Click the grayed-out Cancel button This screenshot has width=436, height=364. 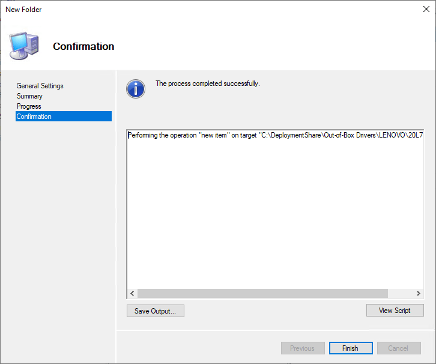(398, 348)
